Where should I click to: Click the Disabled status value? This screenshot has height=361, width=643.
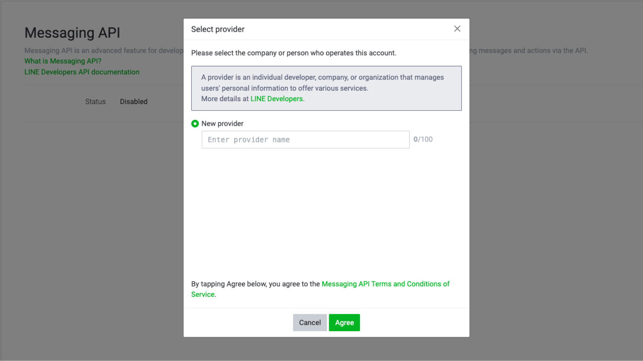pyautogui.click(x=134, y=102)
